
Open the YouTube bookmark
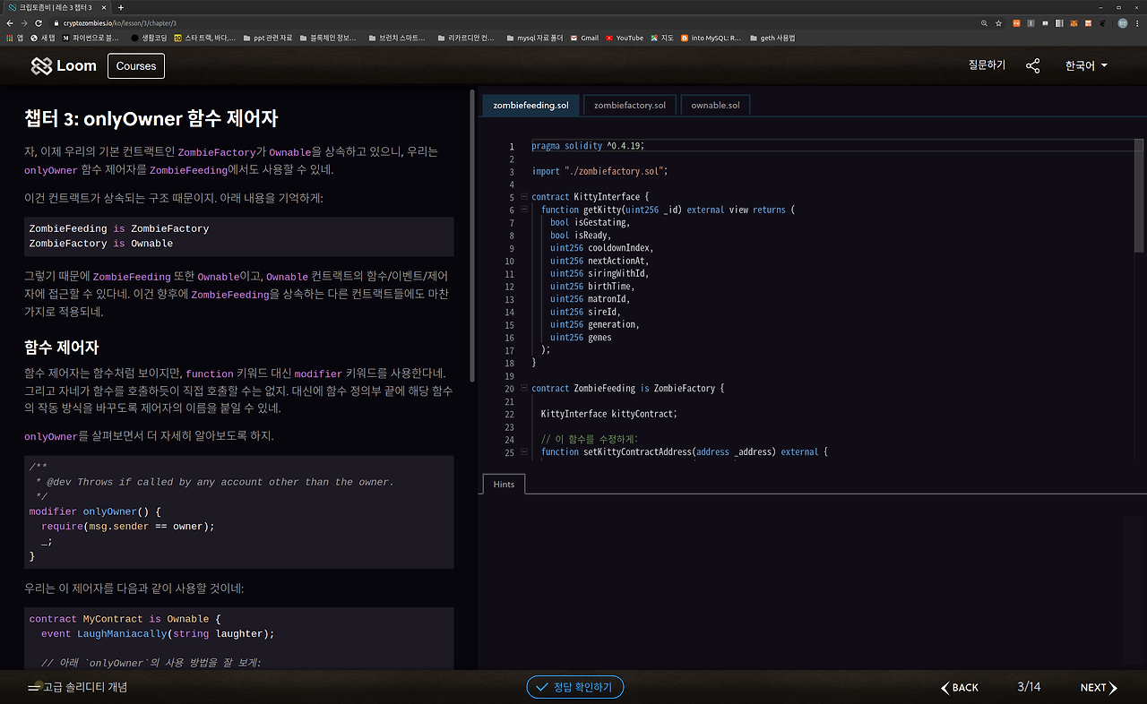[625, 38]
